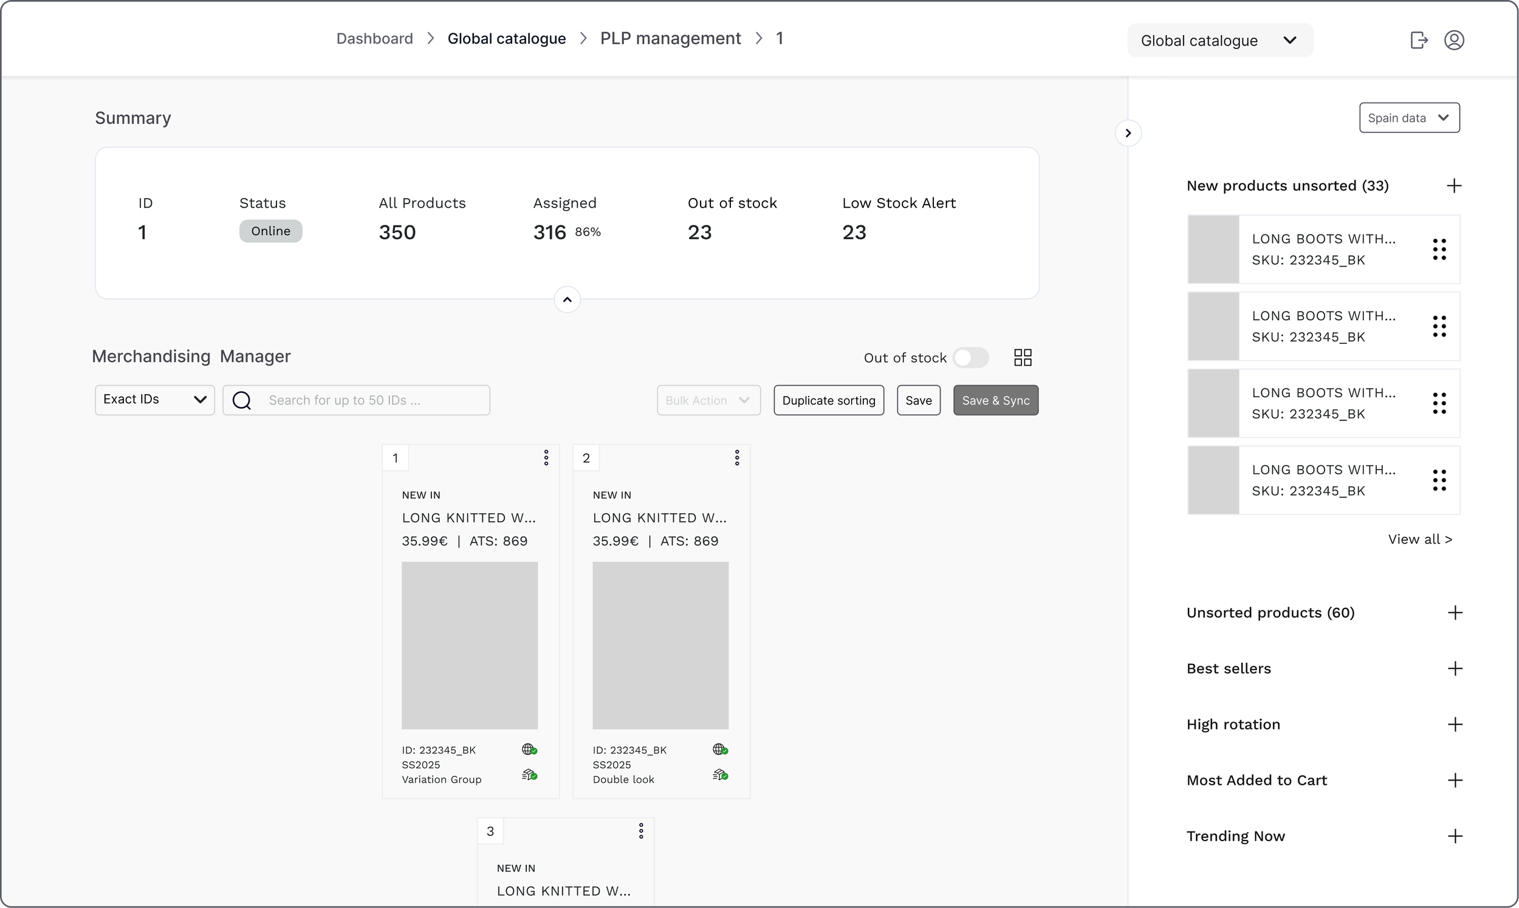
Task: Open the user profile icon
Action: (x=1454, y=40)
